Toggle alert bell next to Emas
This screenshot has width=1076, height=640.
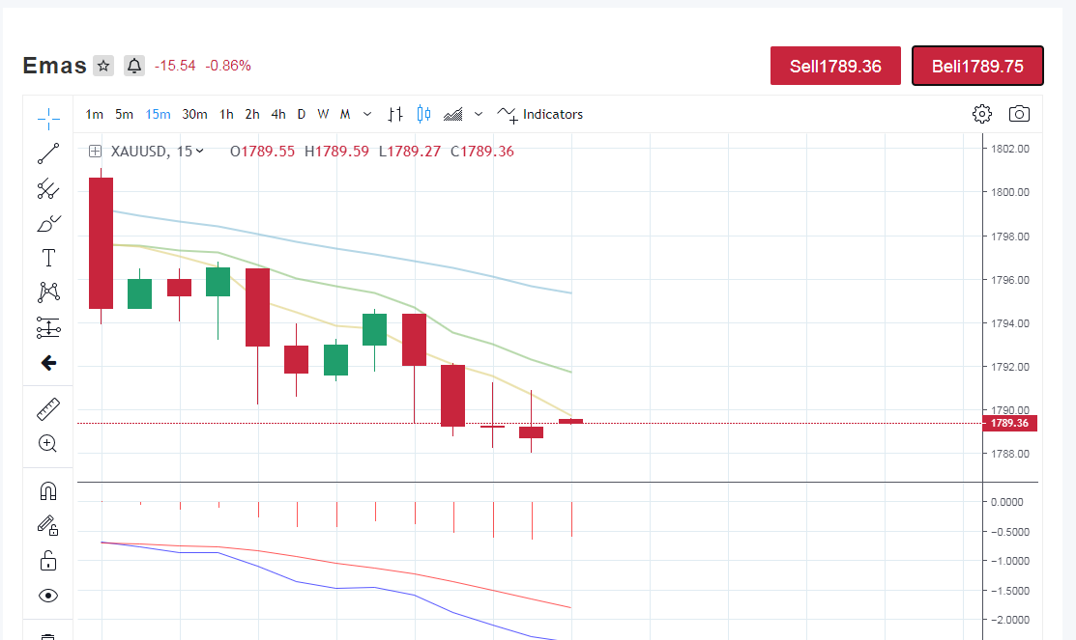click(x=134, y=66)
